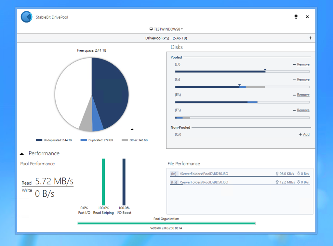Click the upload arrow for 96.0 KB/s
The width and height of the screenshot is (333, 246).
(x=277, y=174)
